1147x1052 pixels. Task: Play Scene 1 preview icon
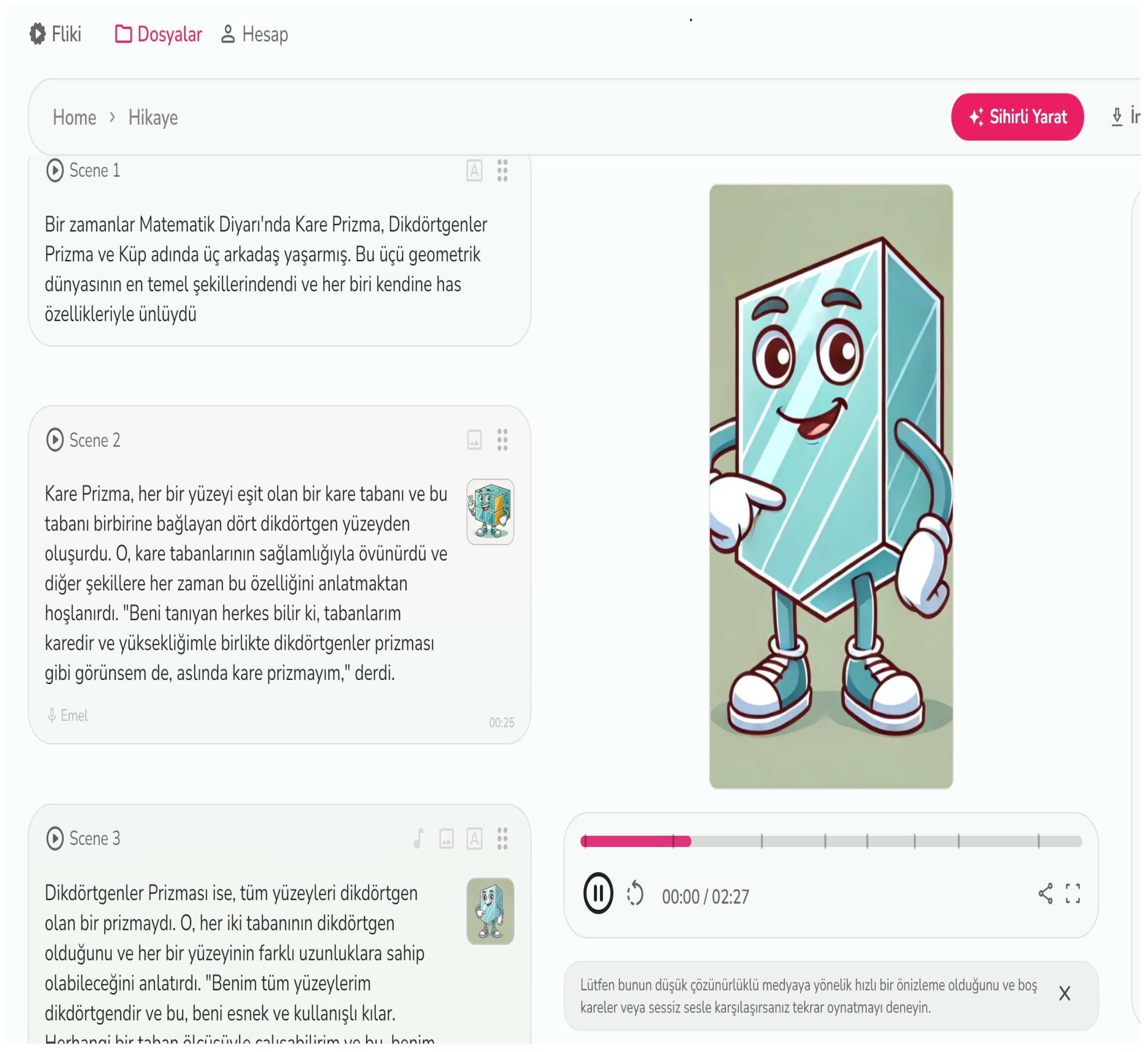point(55,171)
